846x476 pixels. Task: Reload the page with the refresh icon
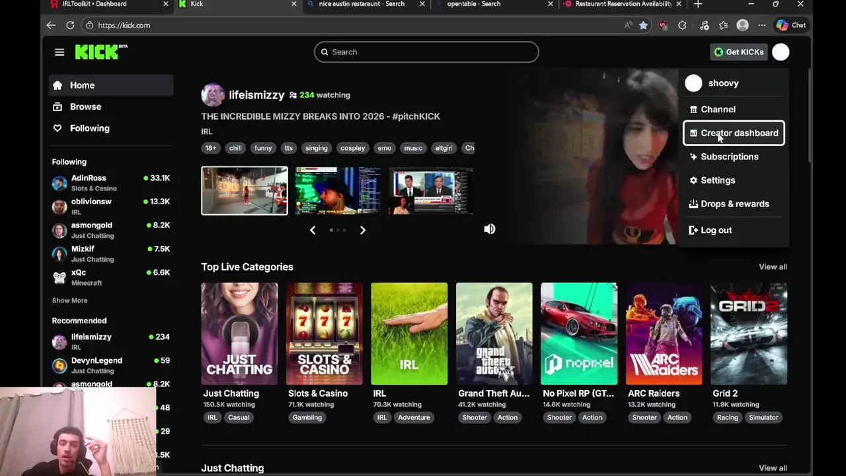tap(70, 25)
